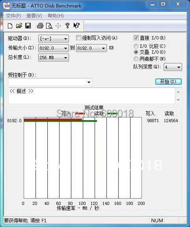Click the New document toolbar icon

point(10,26)
